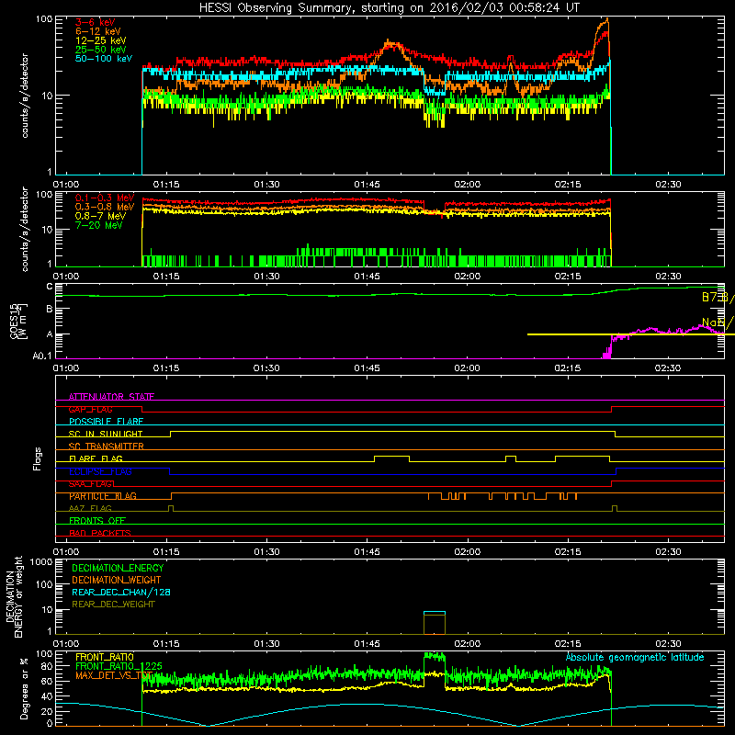
Task: Click the decimation box near 01:55
Action: (434, 623)
